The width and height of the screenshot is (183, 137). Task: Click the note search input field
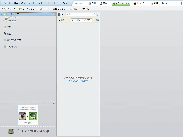(x=79, y=14)
